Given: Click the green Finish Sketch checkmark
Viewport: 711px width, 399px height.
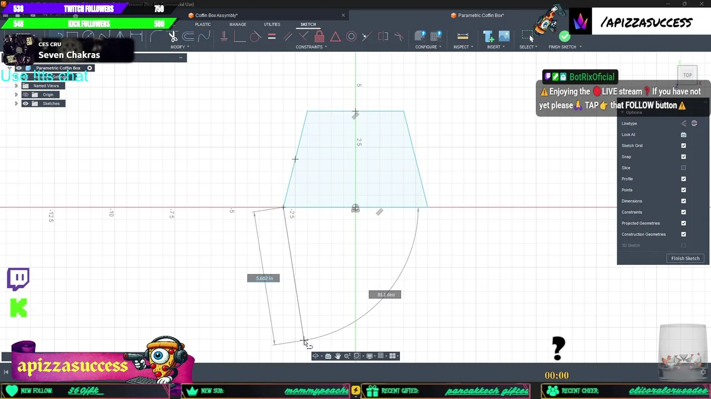Looking at the screenshot, I should tap(564, 37).
